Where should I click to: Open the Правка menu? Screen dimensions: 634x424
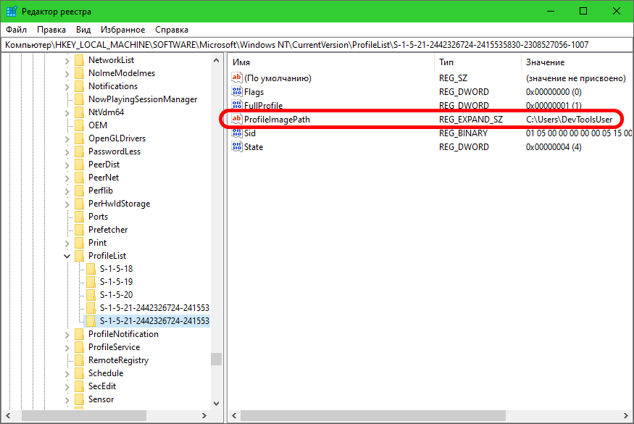point(51,30)
